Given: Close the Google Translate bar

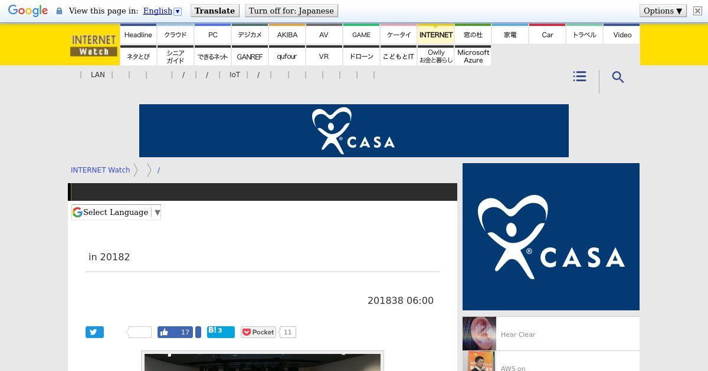Looking at the screenshot, I should pyautogui.click(x=697, y=11).
